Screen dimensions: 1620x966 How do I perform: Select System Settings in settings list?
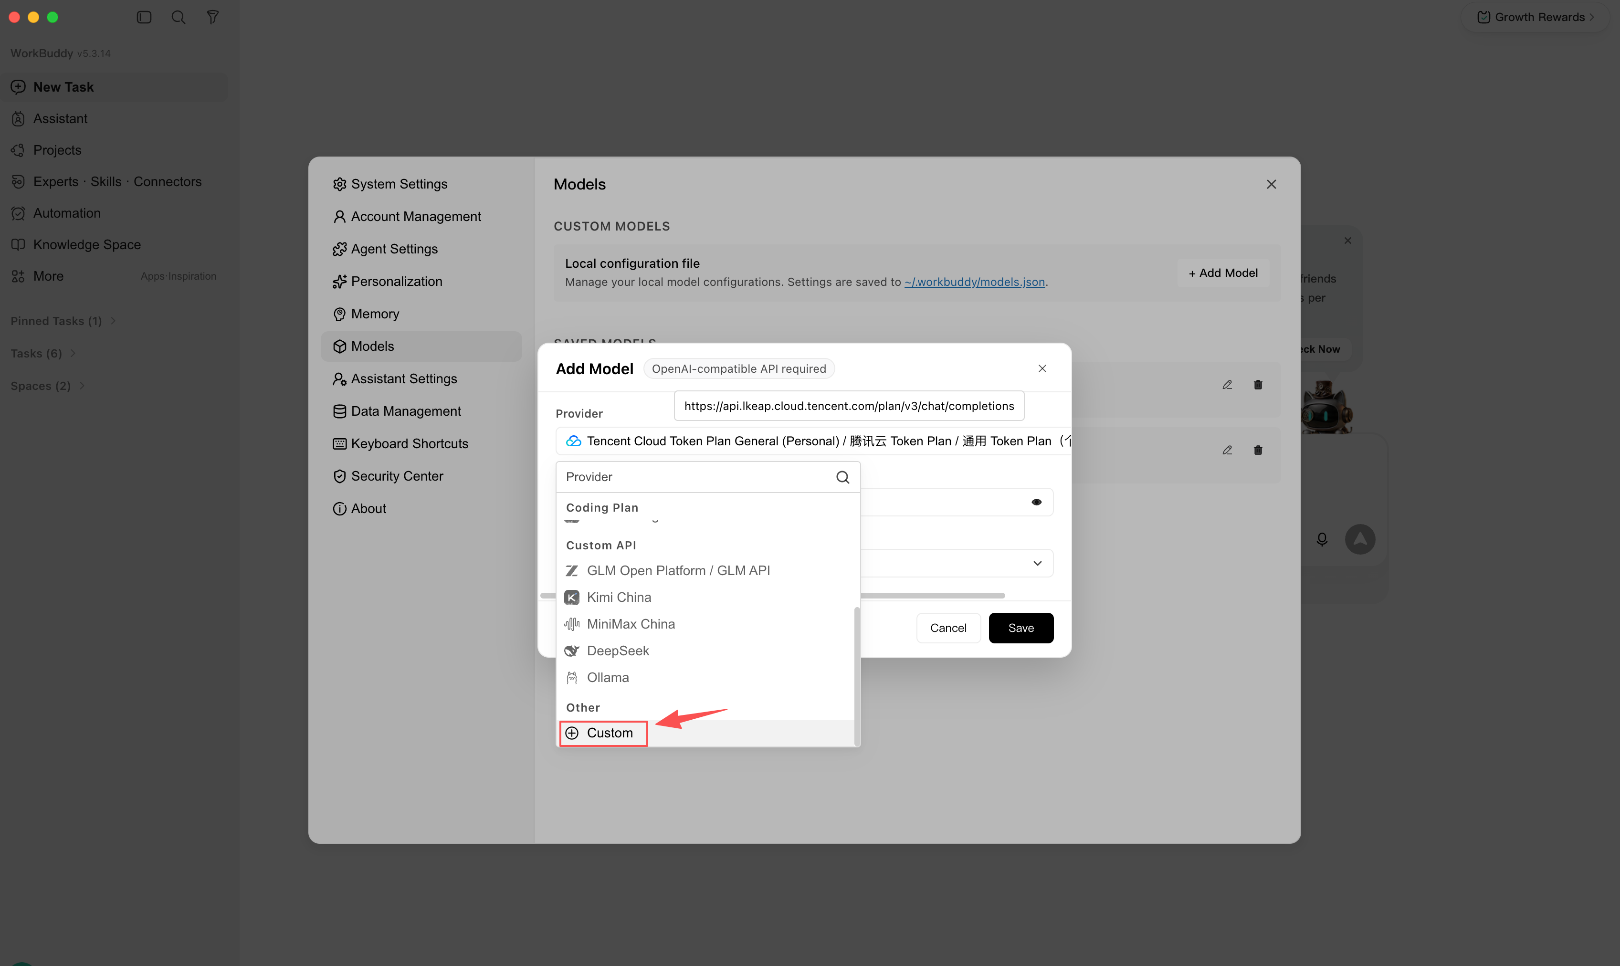421,184
